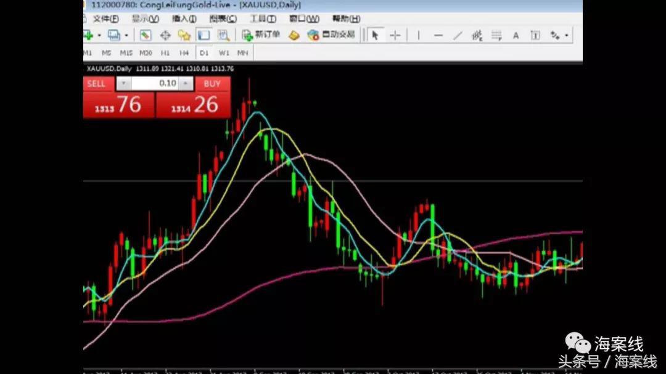Viewport: 666px width, 374px height.
Task: Select the crosshair cursor tool
Action: point(395,35)
